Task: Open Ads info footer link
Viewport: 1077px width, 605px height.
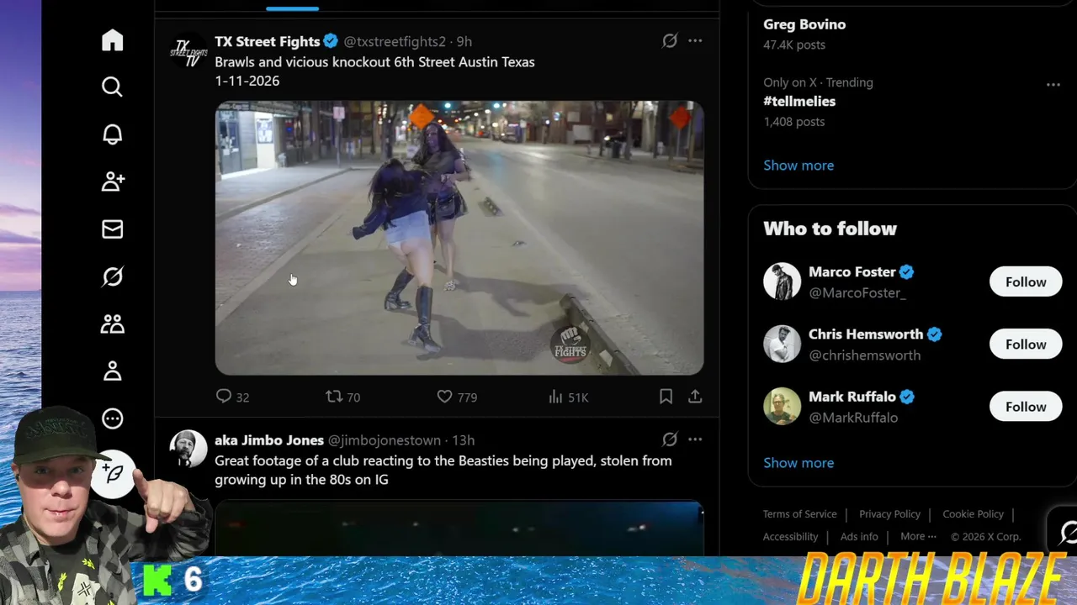Action: pos(859,537)
